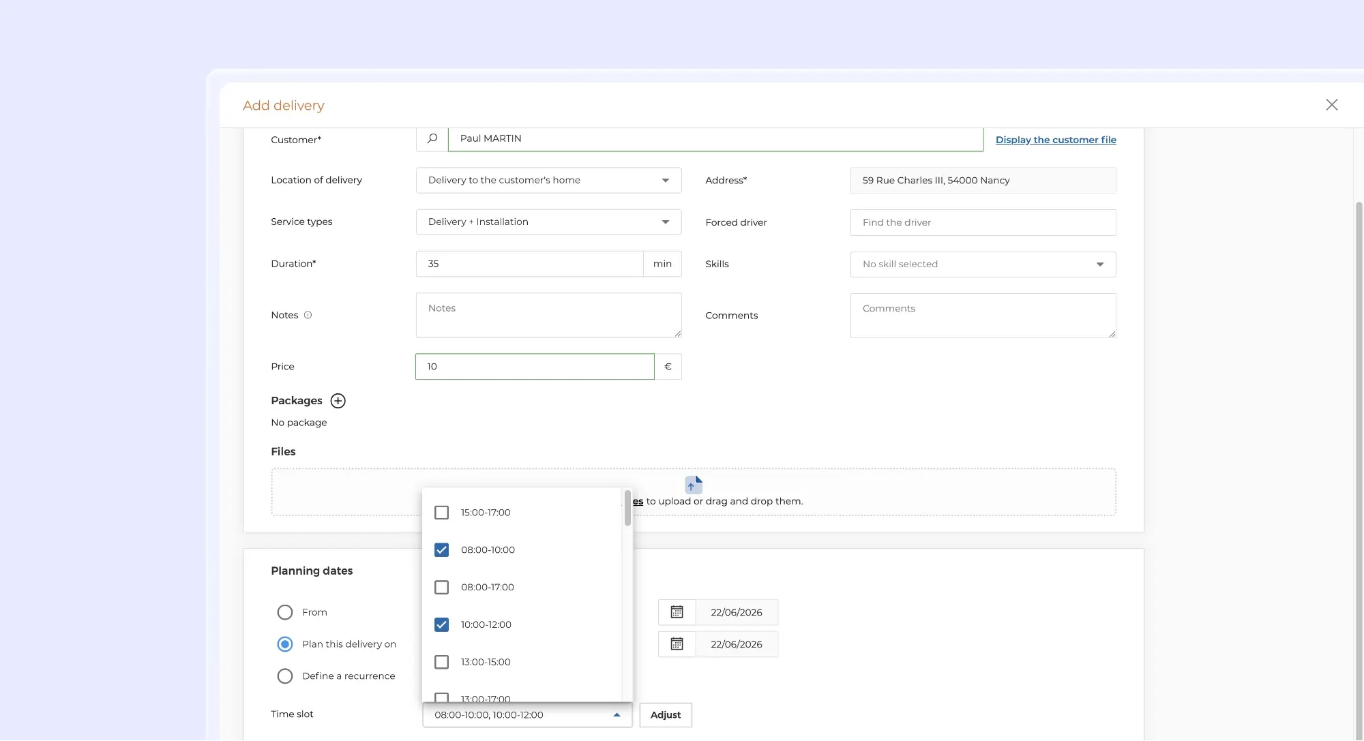Select the From radio option
This screenshot has width=1364, height=741.
285,613
